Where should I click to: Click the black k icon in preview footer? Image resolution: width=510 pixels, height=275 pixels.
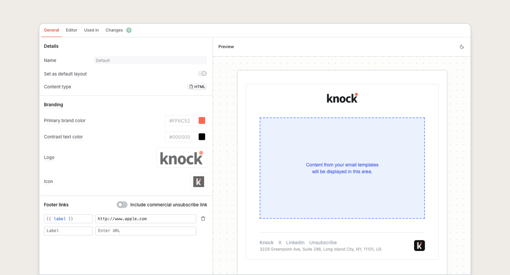click(419, 245)
